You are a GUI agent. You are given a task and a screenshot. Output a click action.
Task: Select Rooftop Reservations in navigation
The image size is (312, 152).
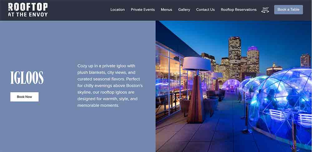tap(239, 10)
